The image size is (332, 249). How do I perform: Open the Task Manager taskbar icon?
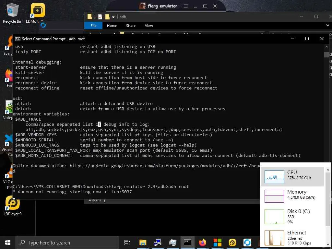click(172, 243)
